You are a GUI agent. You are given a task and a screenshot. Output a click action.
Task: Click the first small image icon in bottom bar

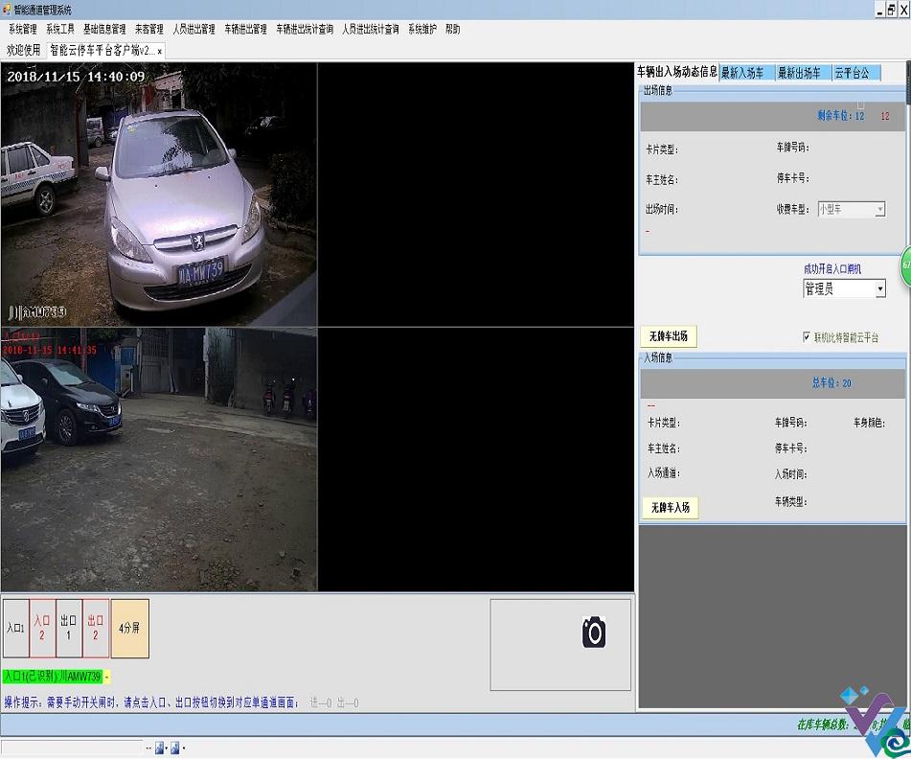click(x=160, y=747)
